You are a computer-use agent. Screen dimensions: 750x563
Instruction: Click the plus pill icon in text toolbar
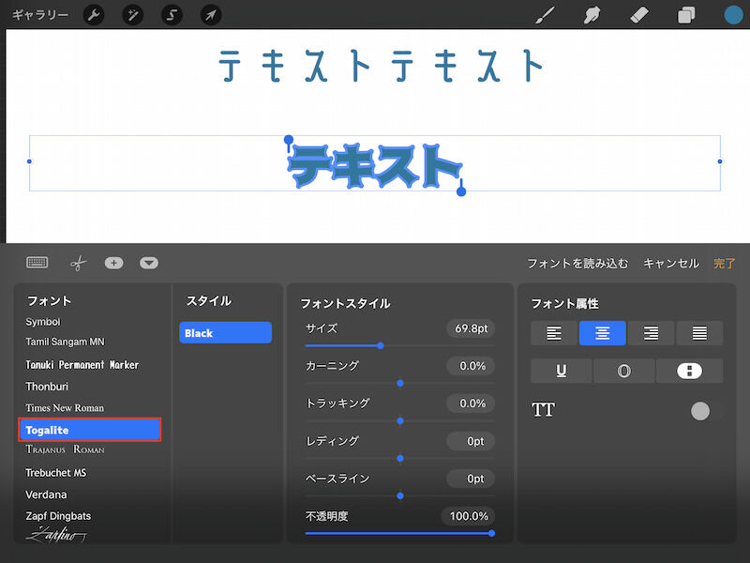click(x=113, y=263)
